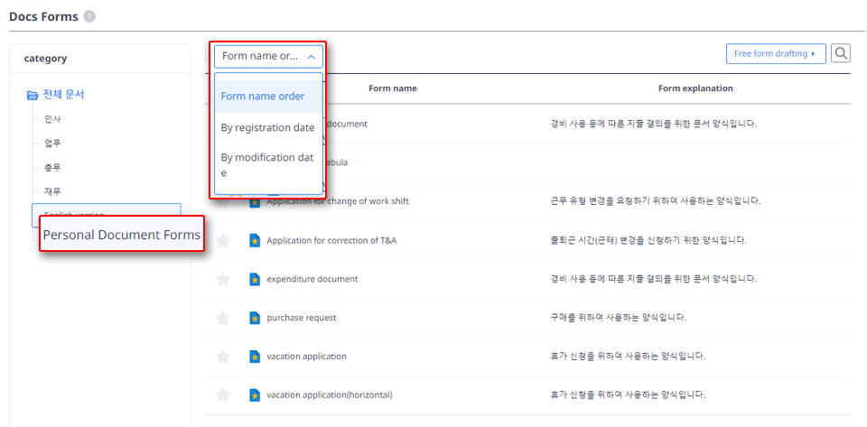Click the file icon beside vacation application
Viewport: 867px width, 427px height.
255,357
